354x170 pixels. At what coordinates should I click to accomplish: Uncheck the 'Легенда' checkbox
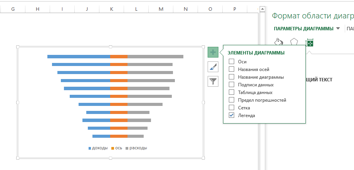pos(232,115)
